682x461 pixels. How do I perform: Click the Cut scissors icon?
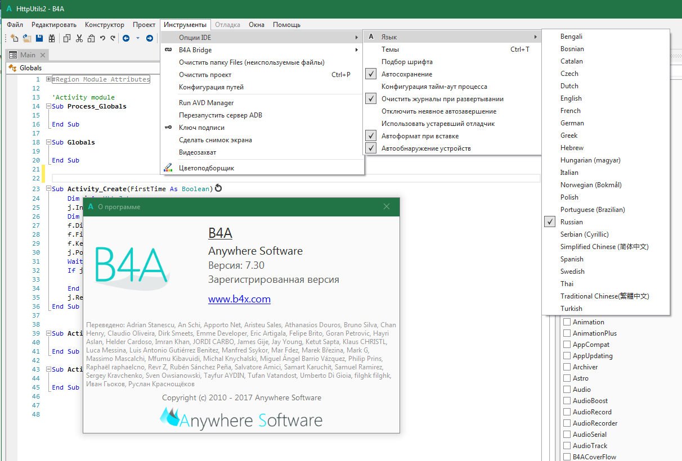tap(79, 38)
